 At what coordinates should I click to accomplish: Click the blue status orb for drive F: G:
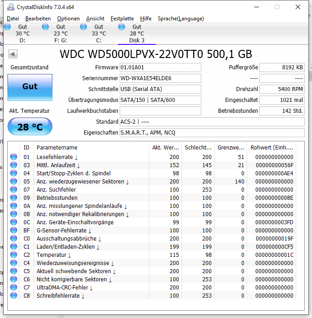45,27
